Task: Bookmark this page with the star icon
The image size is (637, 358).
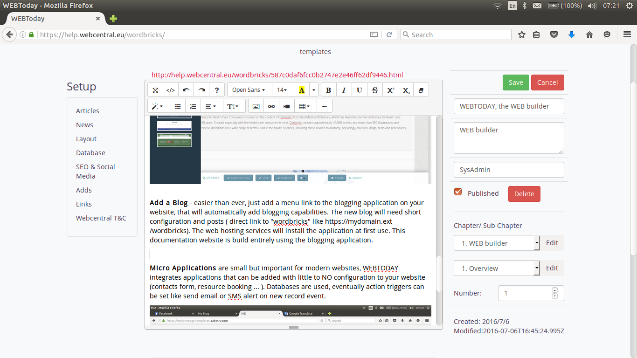Action: [522, 34]
